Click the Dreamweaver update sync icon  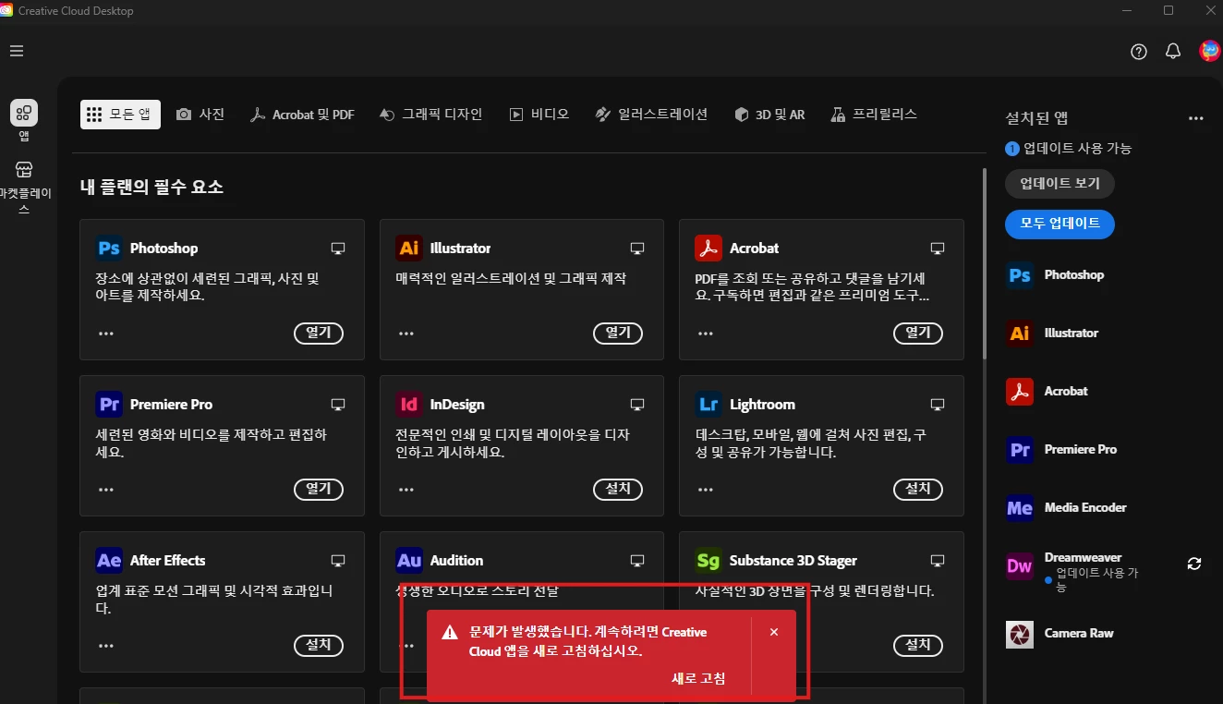pyautogui.click(x=1194, y=564)
